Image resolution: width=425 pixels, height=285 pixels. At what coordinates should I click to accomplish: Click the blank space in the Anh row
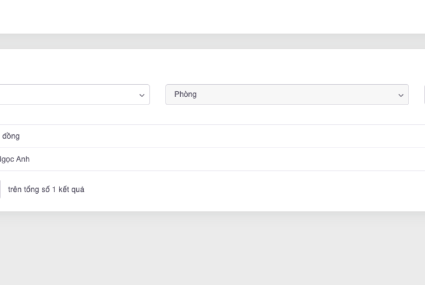click(x=254, y=159)
